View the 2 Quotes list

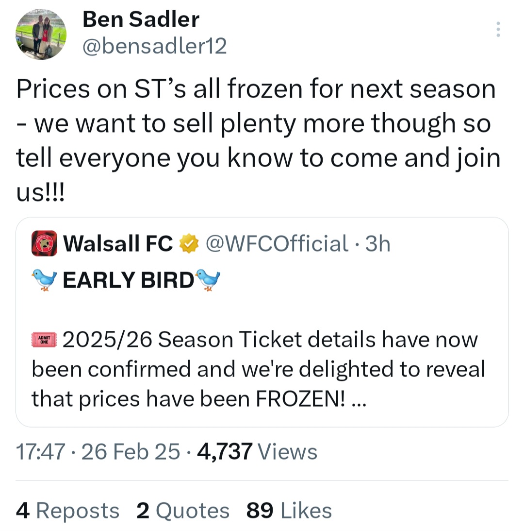click(x=183, y=511)
